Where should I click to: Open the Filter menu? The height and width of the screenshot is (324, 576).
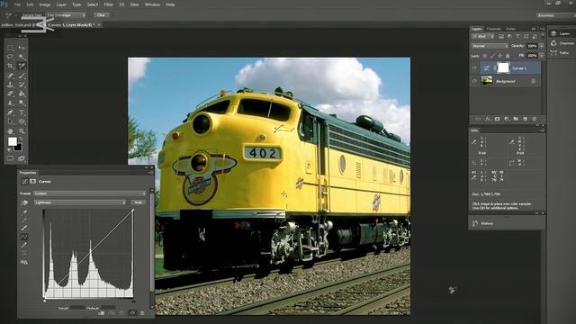(x=108, y=4)
